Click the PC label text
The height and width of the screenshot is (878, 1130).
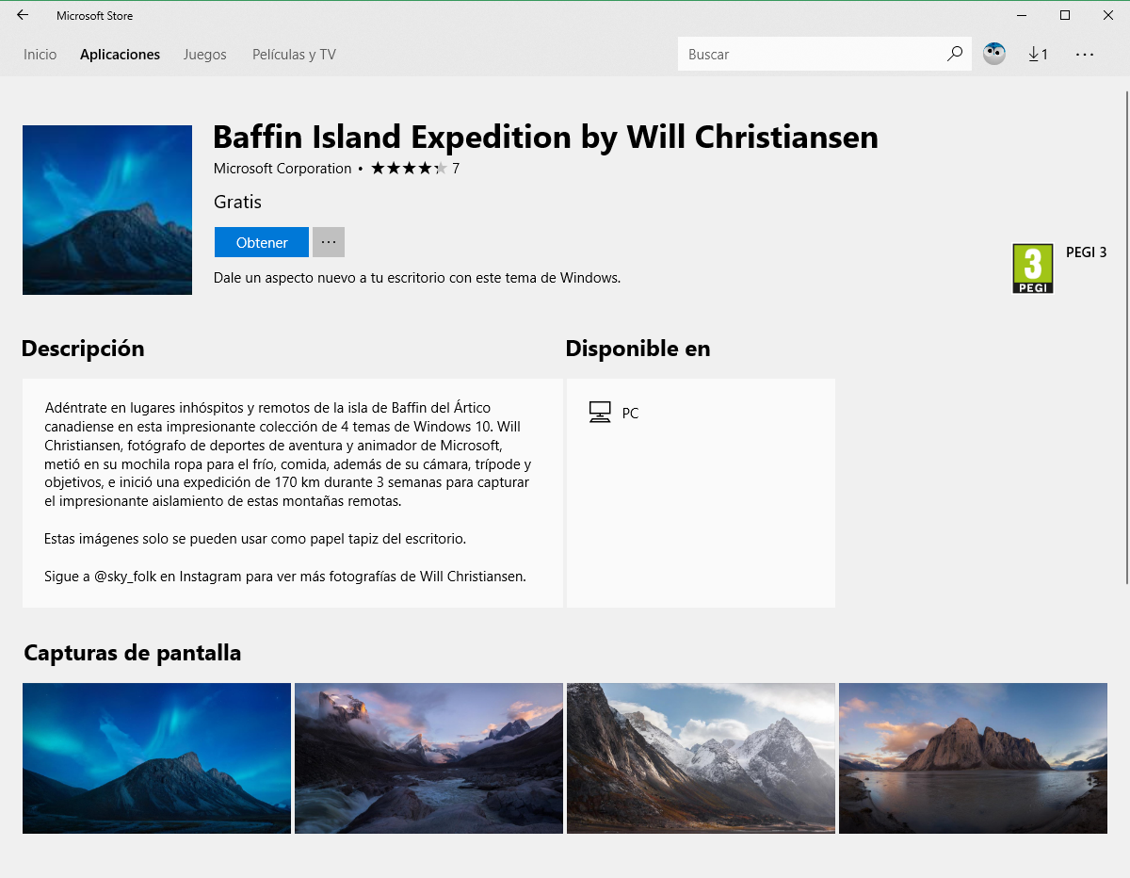(x=630, y=414)
